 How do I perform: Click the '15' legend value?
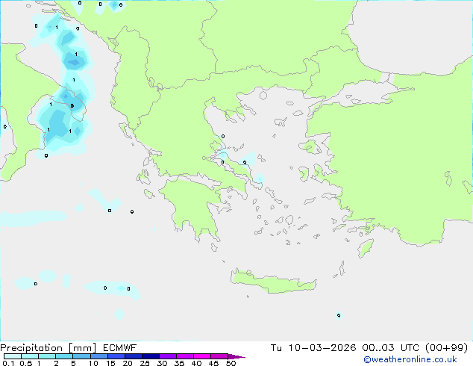(x=110, y=363)
